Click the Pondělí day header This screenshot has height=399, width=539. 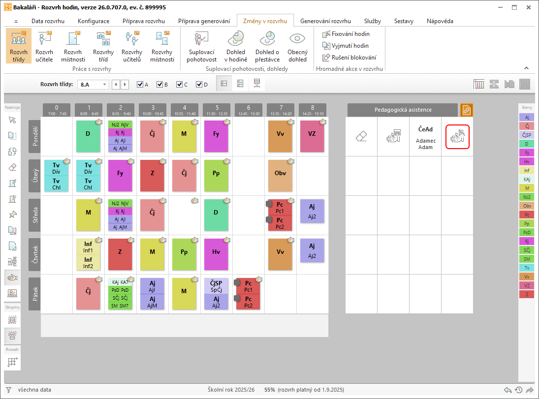(35, 136)
